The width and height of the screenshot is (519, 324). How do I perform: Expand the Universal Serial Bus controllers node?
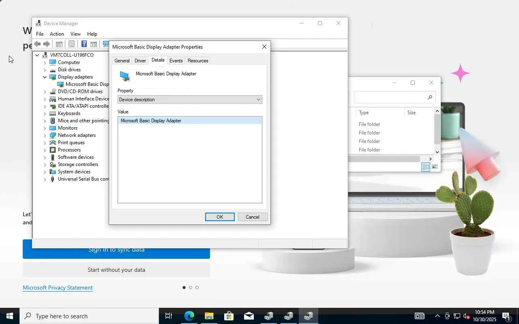tap(45, 179)
